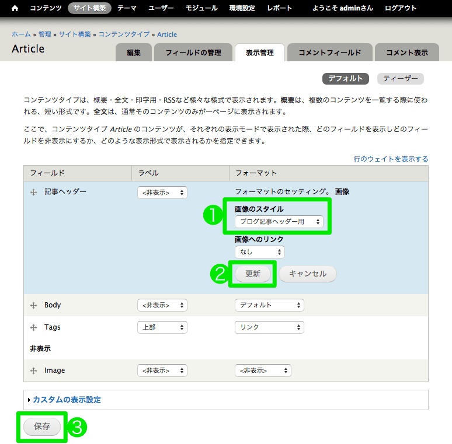Viewport: 452px width, 444px height.
Task: Grab the drag handle for 記事ヘッダー row
Action: point(33,192)
